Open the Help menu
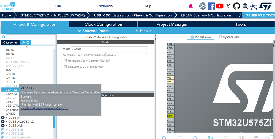Screen dimensions: 275x139 (x=147, y=6)
